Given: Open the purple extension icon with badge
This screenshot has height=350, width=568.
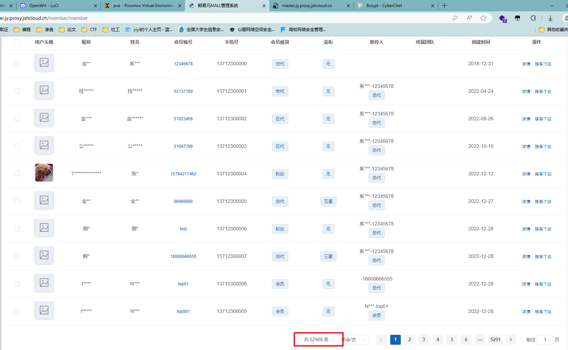Looking at the screenshot, I should pyautogui.click(x=503, y=18).
